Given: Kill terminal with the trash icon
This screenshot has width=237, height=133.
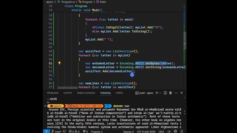Looking at the screenshot, I should coord(170,93).
